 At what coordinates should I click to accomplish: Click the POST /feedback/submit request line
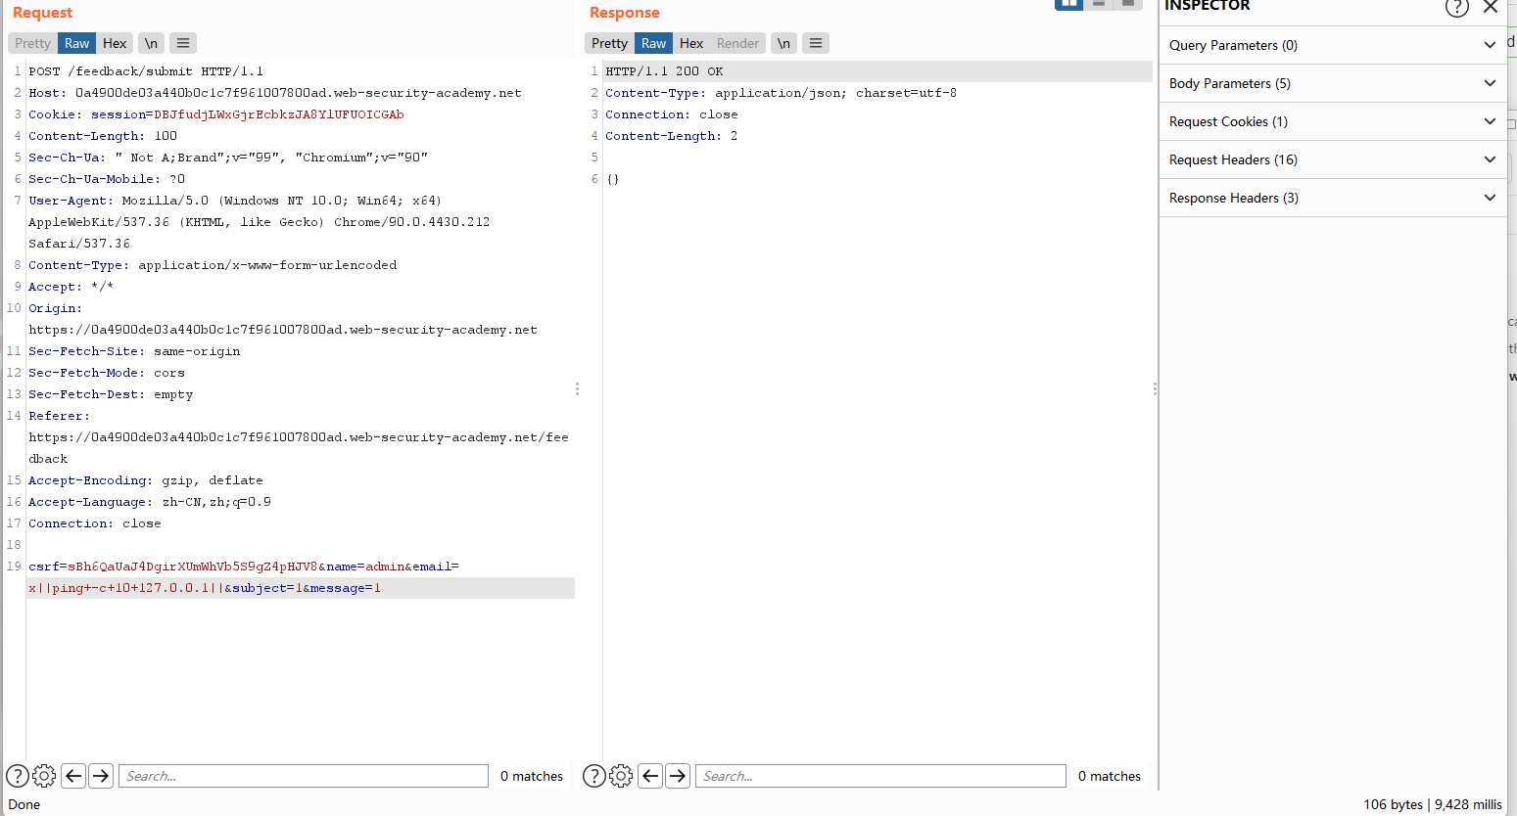[146, 71]
